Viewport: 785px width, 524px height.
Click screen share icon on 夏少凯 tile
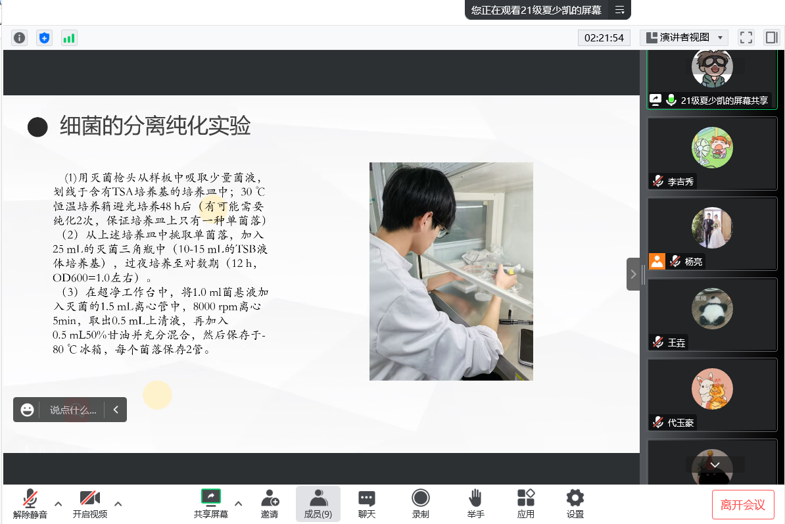[655, 99]
